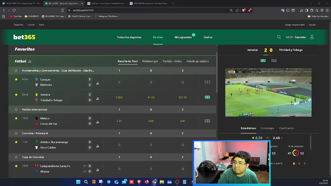This screenshot has height=186, width=331.
Task: Reload the page with browser refresh
Action: point(14,10)
